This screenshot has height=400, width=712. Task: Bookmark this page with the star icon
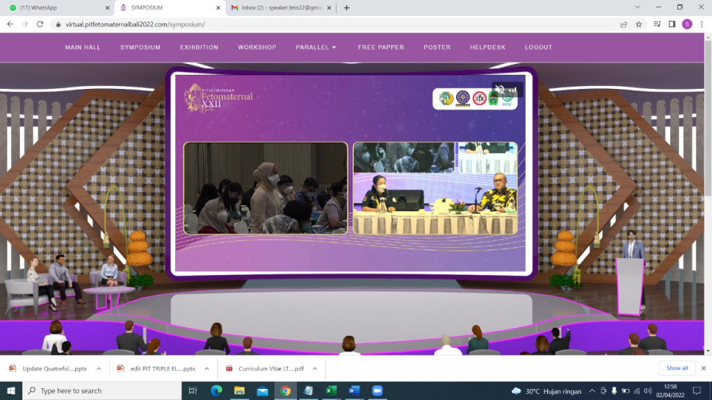(638, 24)
